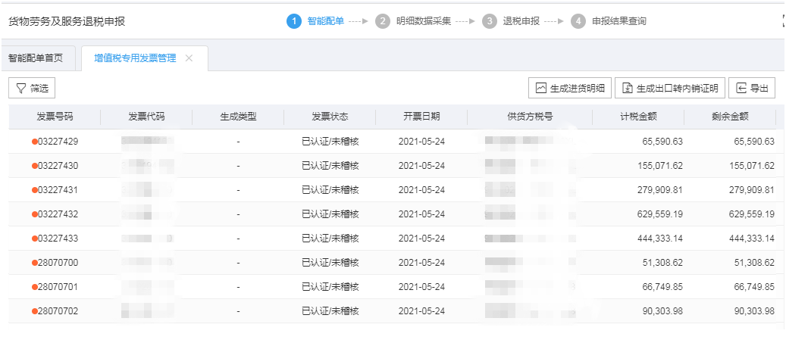The image size is (786, 340).
Task: Click step 3 退税申报 circle
Action: click(490, 21)
